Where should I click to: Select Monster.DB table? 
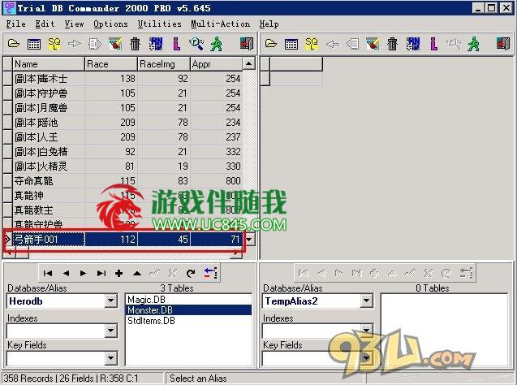(x=188, y=310)
